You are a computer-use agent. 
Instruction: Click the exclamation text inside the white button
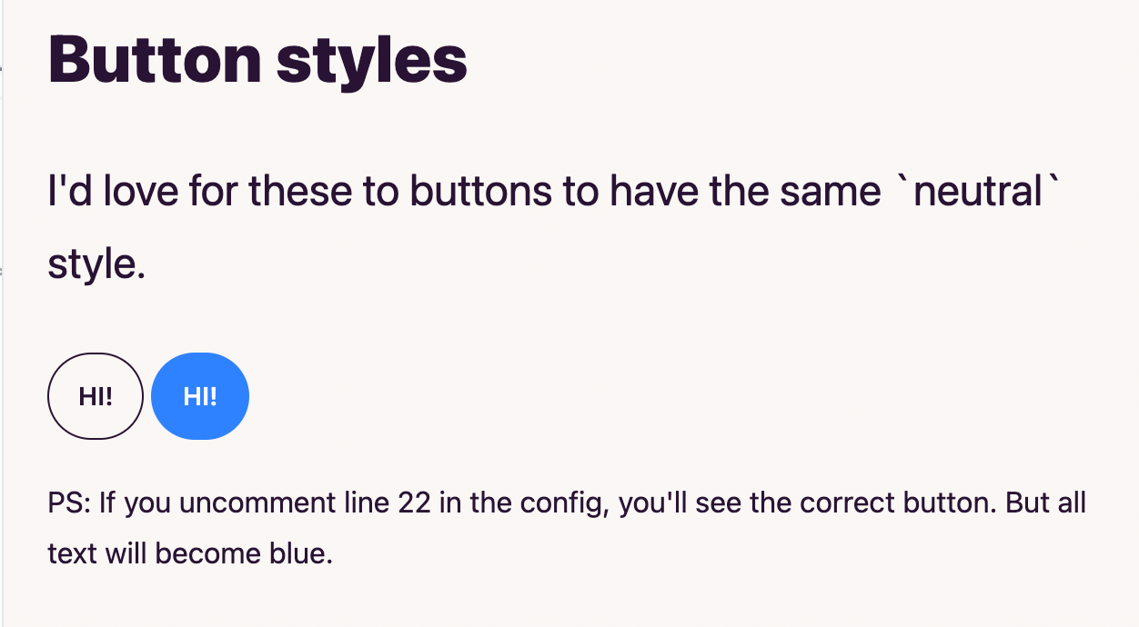[95, 396]
